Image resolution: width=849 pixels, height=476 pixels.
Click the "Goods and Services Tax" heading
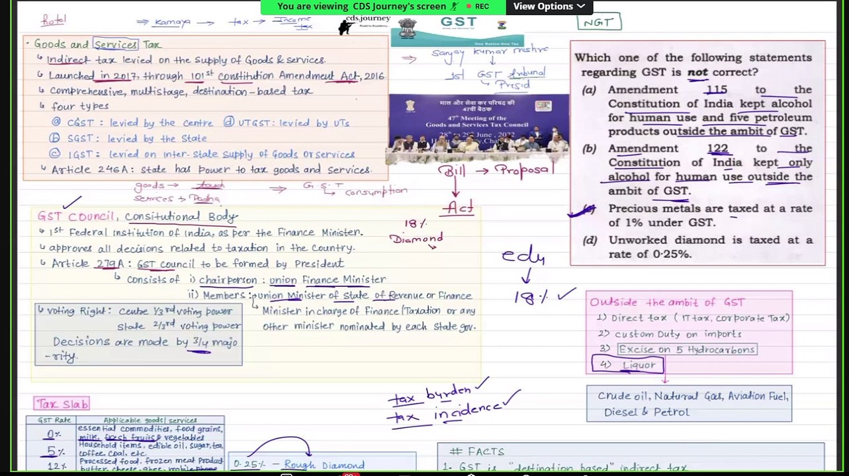click(x=97, y=44)
